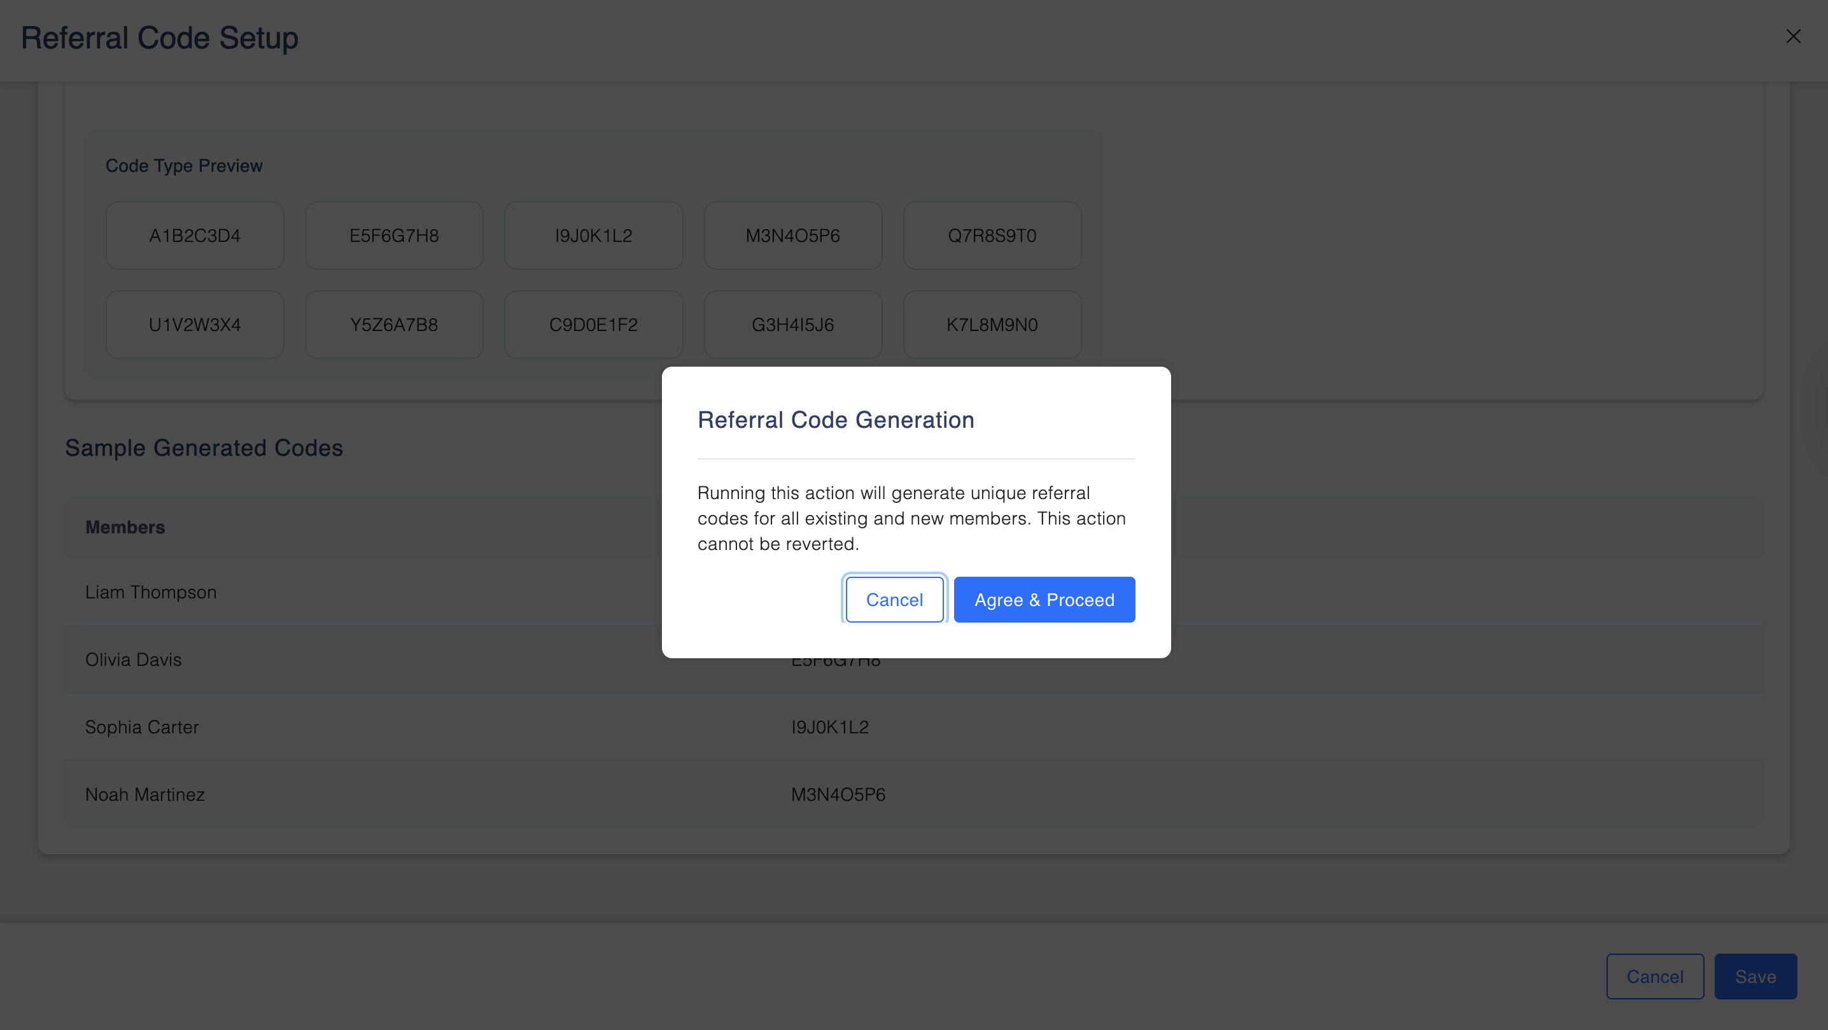Click Sophia Carter's member name
The height and width of the screenshot is (1030, 1828).
click(x=142, y=727)
